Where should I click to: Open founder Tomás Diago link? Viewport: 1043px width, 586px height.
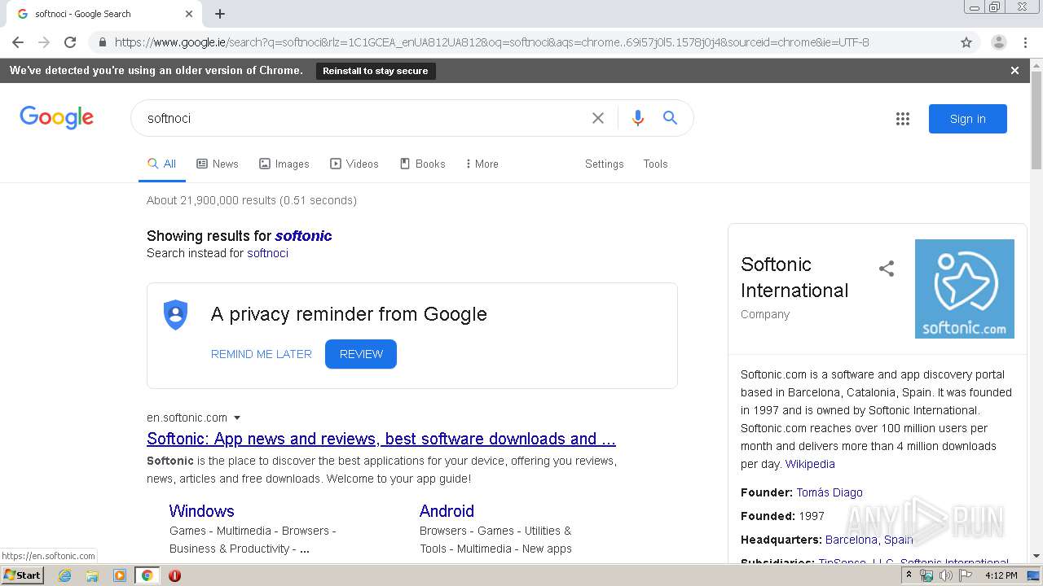pos(830,492)
